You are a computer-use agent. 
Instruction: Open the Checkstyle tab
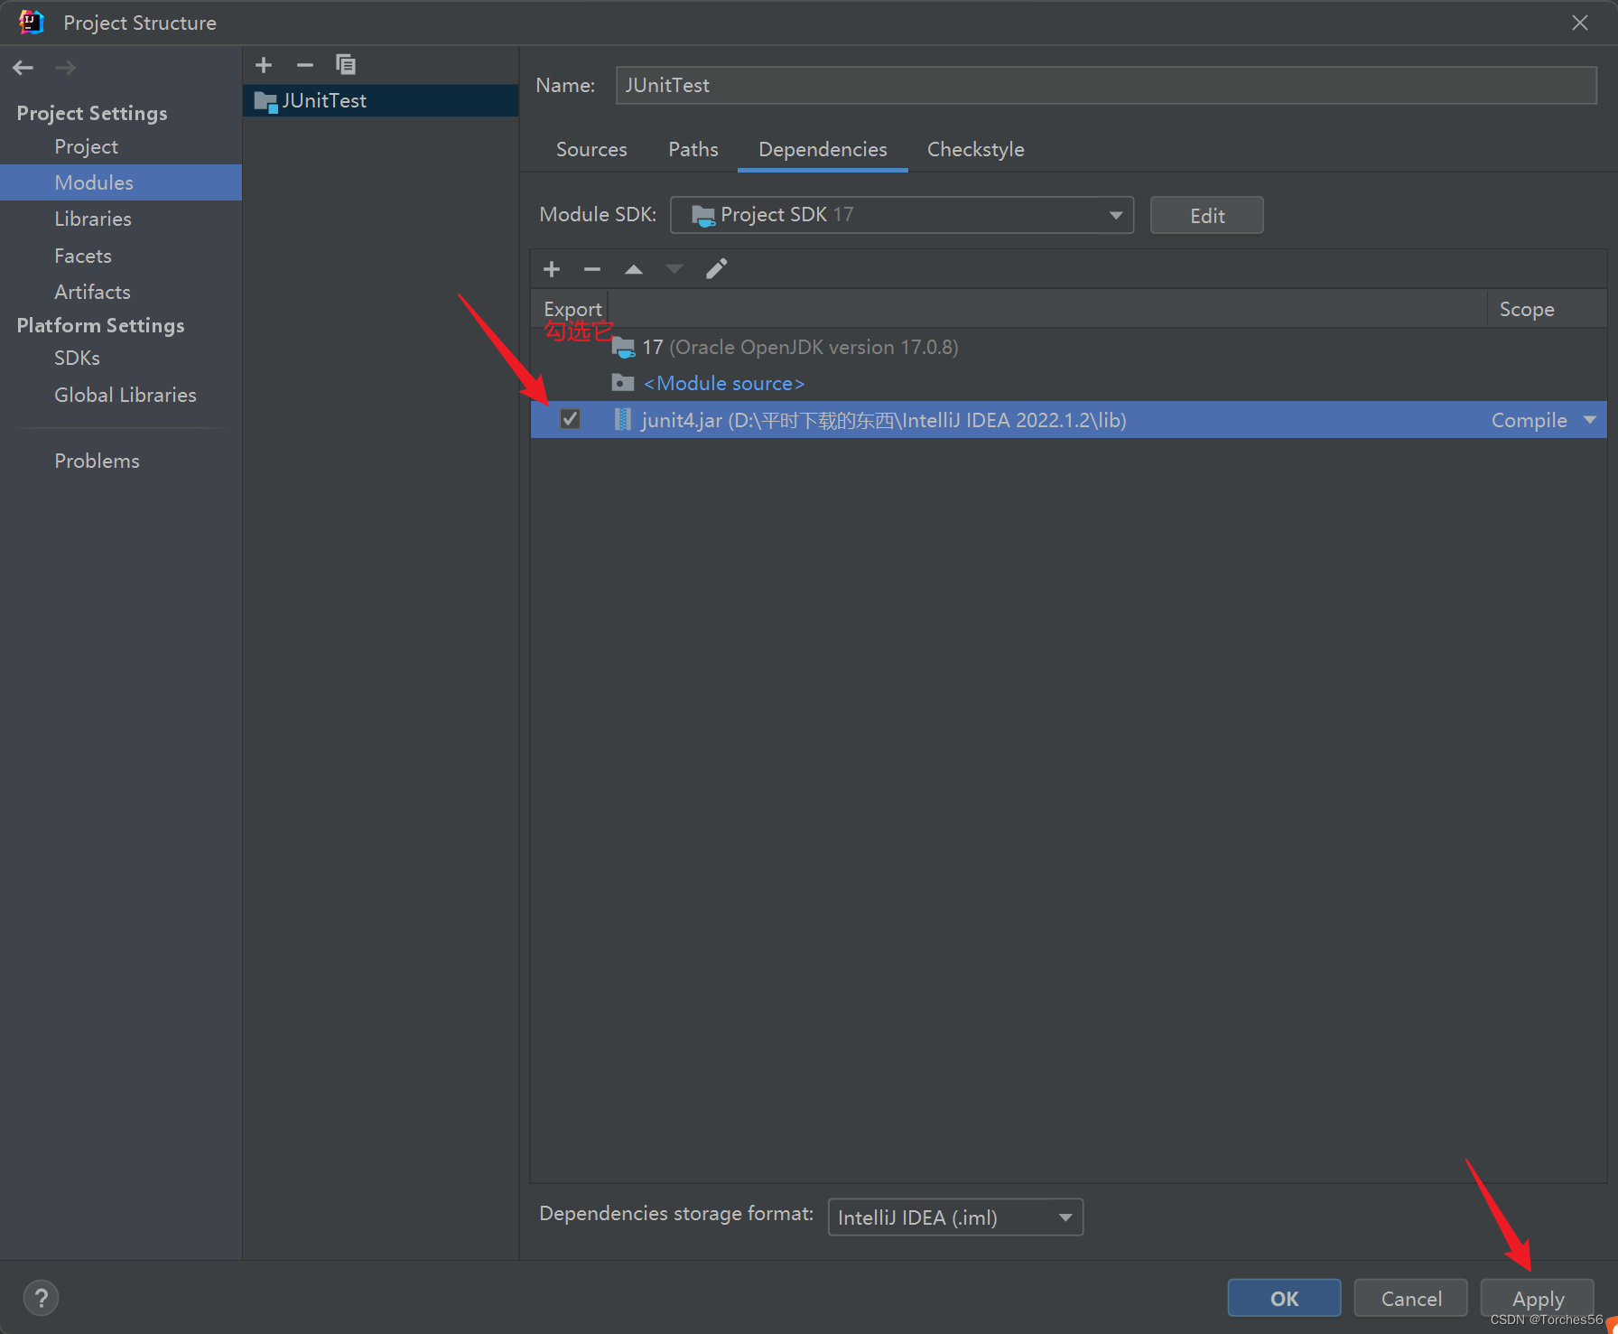976,149
